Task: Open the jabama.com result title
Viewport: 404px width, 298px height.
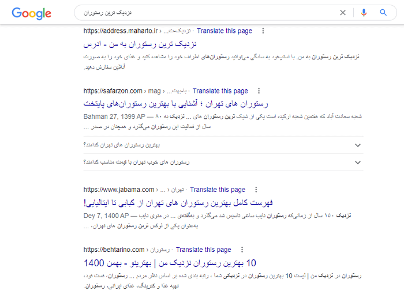Action: 178,203
